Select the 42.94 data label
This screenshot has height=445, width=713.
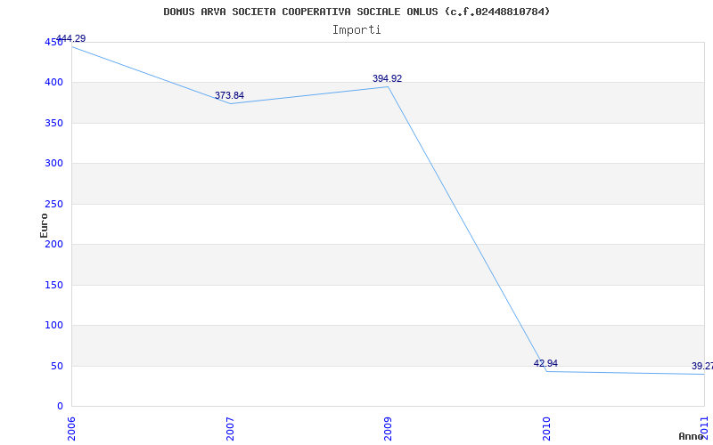pyautogui.click(x=545, y=363)
